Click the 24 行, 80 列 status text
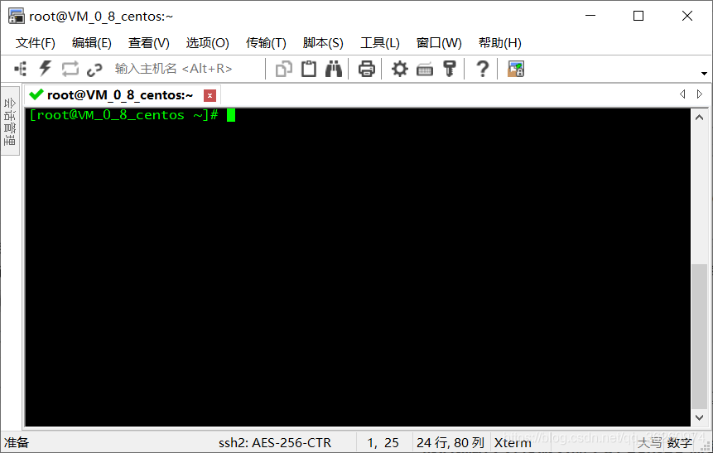This screenshot has width=713, height=453. click(450, 442)
